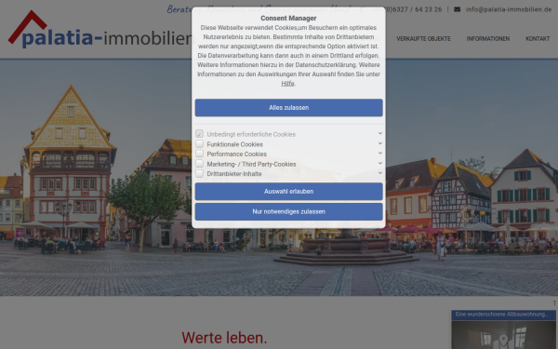Screen dimensions: 558x349
Task: Expand Performance Cookies details chevron
Action: click(x=380, y=153)
